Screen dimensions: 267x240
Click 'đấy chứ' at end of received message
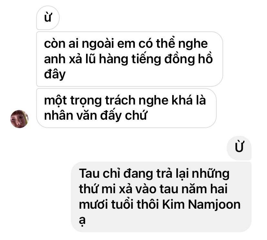123,115
